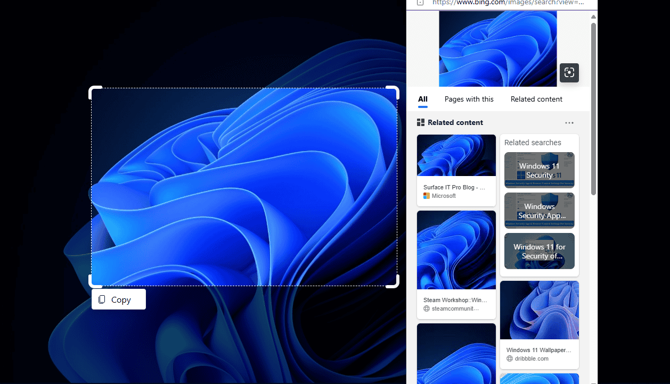Screen dimensions: 670x384
Task: Click the Copy button below the selection
Action: tap(118, 299)
